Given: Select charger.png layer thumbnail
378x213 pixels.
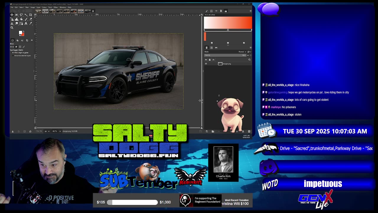Looking at the screenshot, I should click(220, 64).
